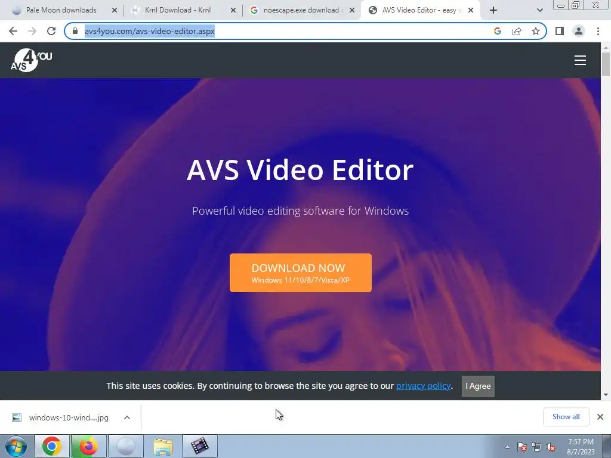Click the scrollbar down arrow
The image size is (611, 458).
coord(606,395)
